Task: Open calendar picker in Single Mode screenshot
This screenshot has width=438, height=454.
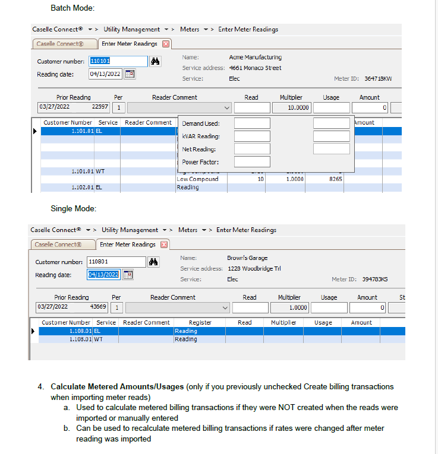Action: (128, 275)
